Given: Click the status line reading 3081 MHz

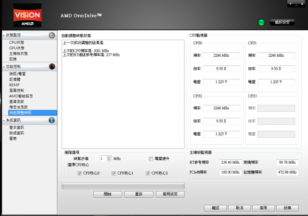Looking at the screenshot, I should click(86, 51).
